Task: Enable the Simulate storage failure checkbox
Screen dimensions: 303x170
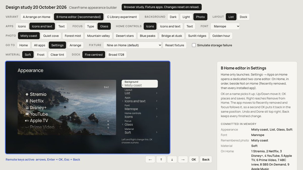Action: click(194, 45)
